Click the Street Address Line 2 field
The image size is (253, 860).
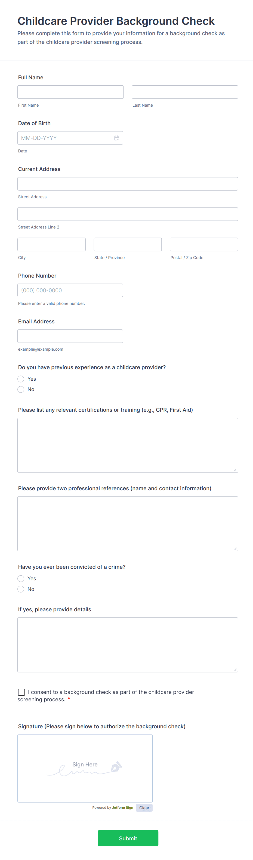tap(128, 214)
